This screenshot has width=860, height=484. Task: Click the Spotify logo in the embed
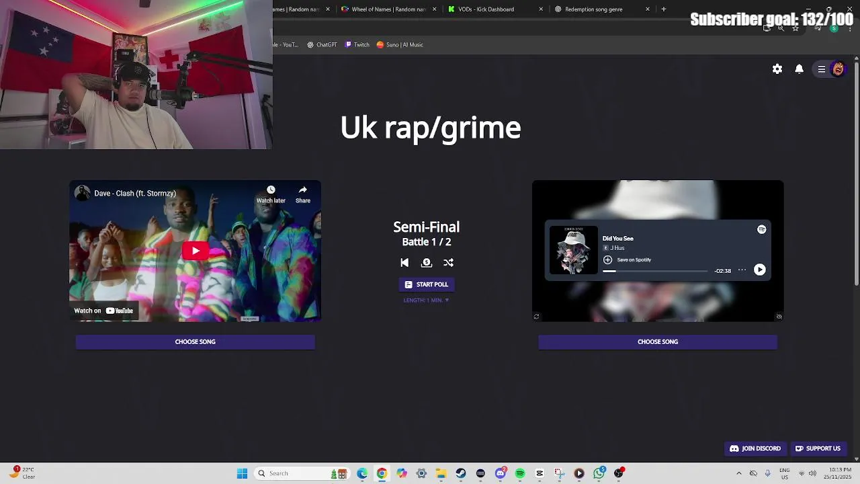(x=761, y=229)
